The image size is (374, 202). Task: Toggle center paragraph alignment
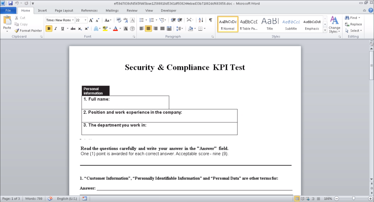click(x=148, y=29)
